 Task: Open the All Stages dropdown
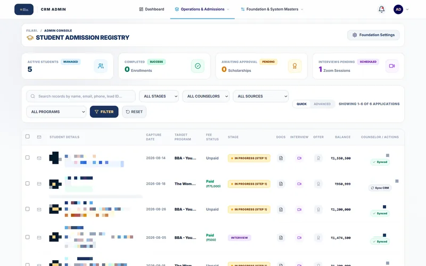click(159, 96)
